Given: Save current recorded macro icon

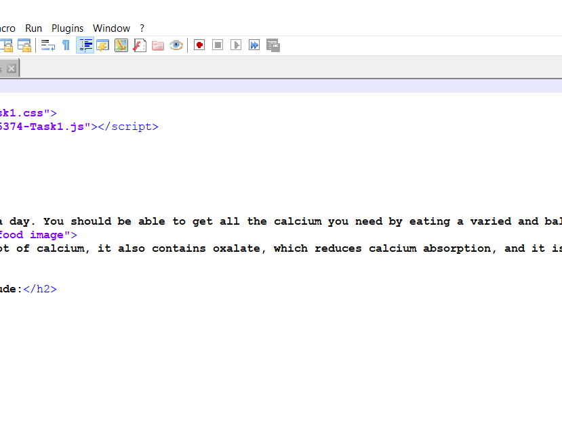Looking at the screenshot, I should click(273, 45).
